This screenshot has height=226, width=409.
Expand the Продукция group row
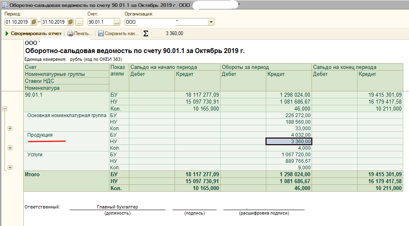[x=10, y=148]
